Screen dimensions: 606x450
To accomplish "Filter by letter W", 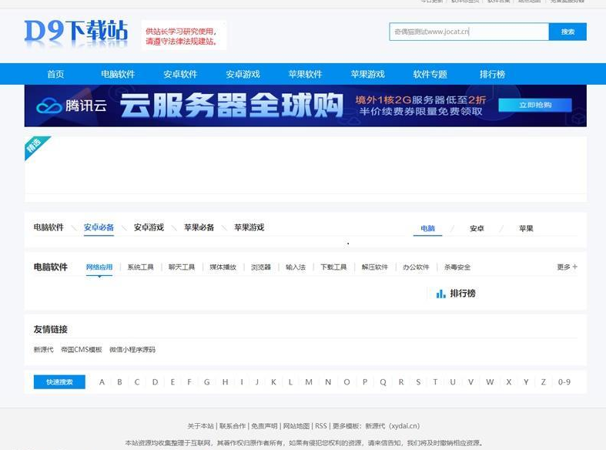I will click(490, 382).
